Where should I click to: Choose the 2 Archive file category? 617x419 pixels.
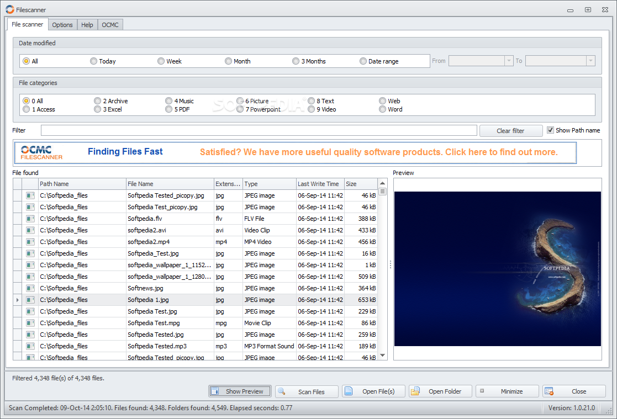pyautogui.click(x=111, y=100)
